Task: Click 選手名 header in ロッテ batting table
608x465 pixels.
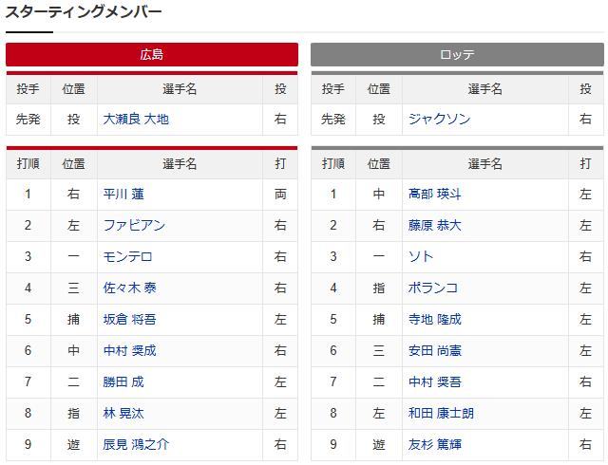Action: click(485, 164)
